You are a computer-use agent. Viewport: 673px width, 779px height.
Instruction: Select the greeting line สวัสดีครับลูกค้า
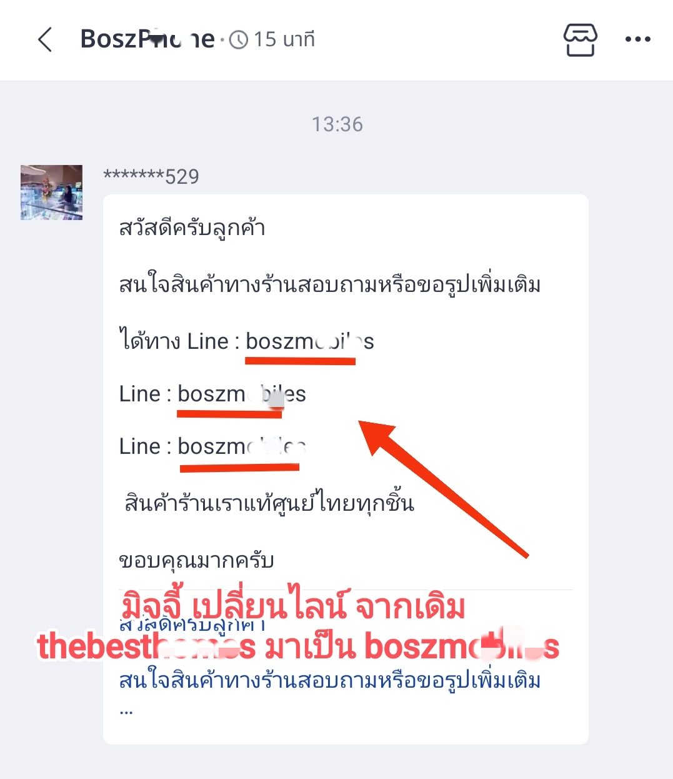click(192, 228)
